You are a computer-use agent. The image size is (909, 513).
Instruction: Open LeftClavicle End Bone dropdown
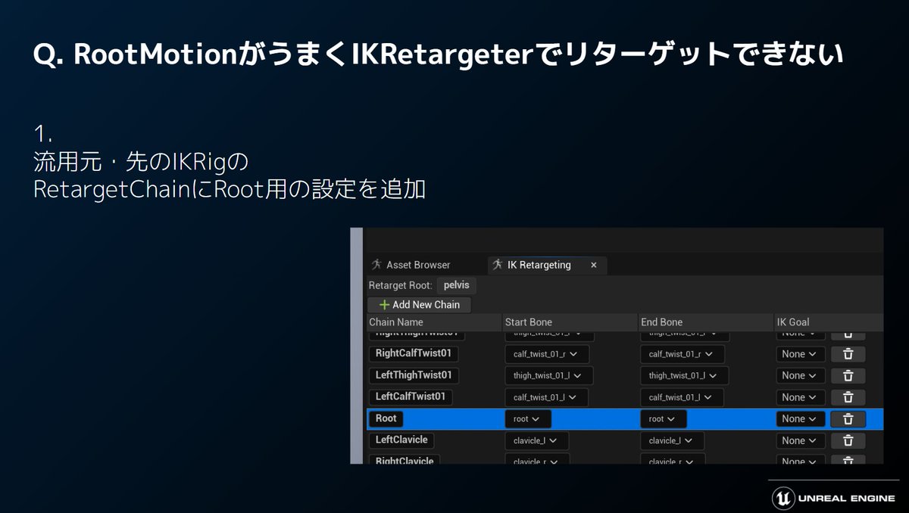[673, 440]
